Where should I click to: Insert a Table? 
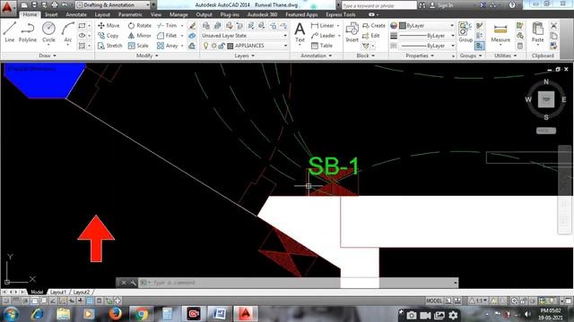[322, 46]
